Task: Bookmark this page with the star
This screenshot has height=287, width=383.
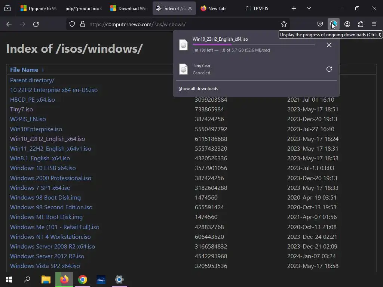Action: (x=284, y=24)
